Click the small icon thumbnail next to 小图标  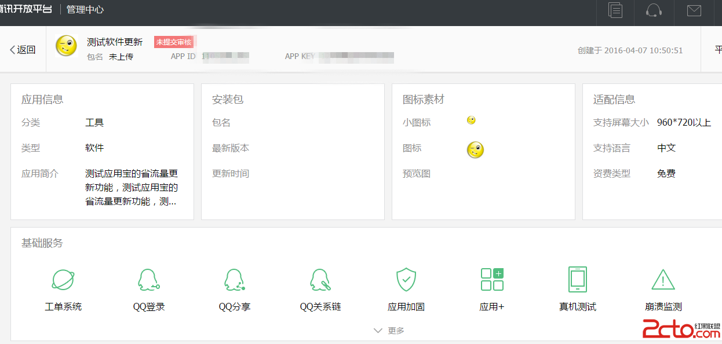click(471, 120)
